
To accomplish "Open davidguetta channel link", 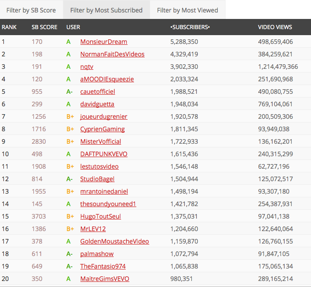I will point(97,104).
